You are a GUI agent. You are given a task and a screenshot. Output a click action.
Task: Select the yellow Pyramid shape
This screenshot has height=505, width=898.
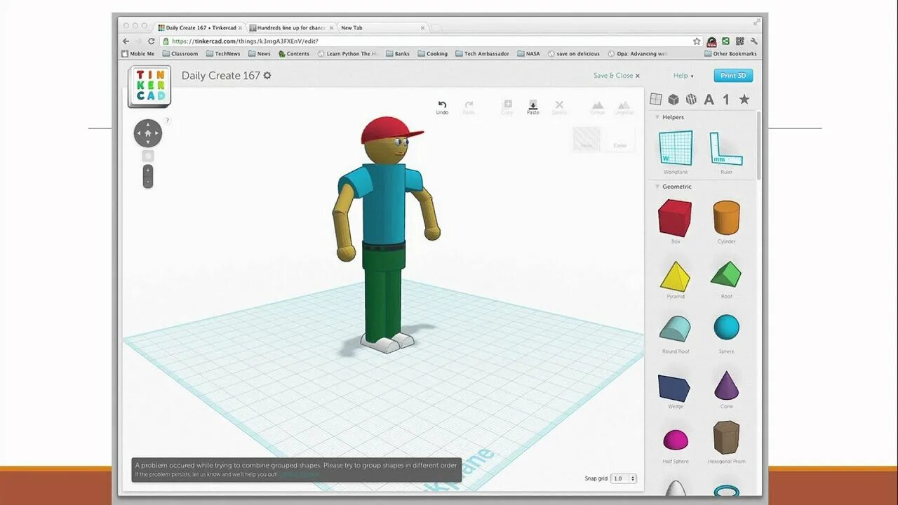(676, 278)
